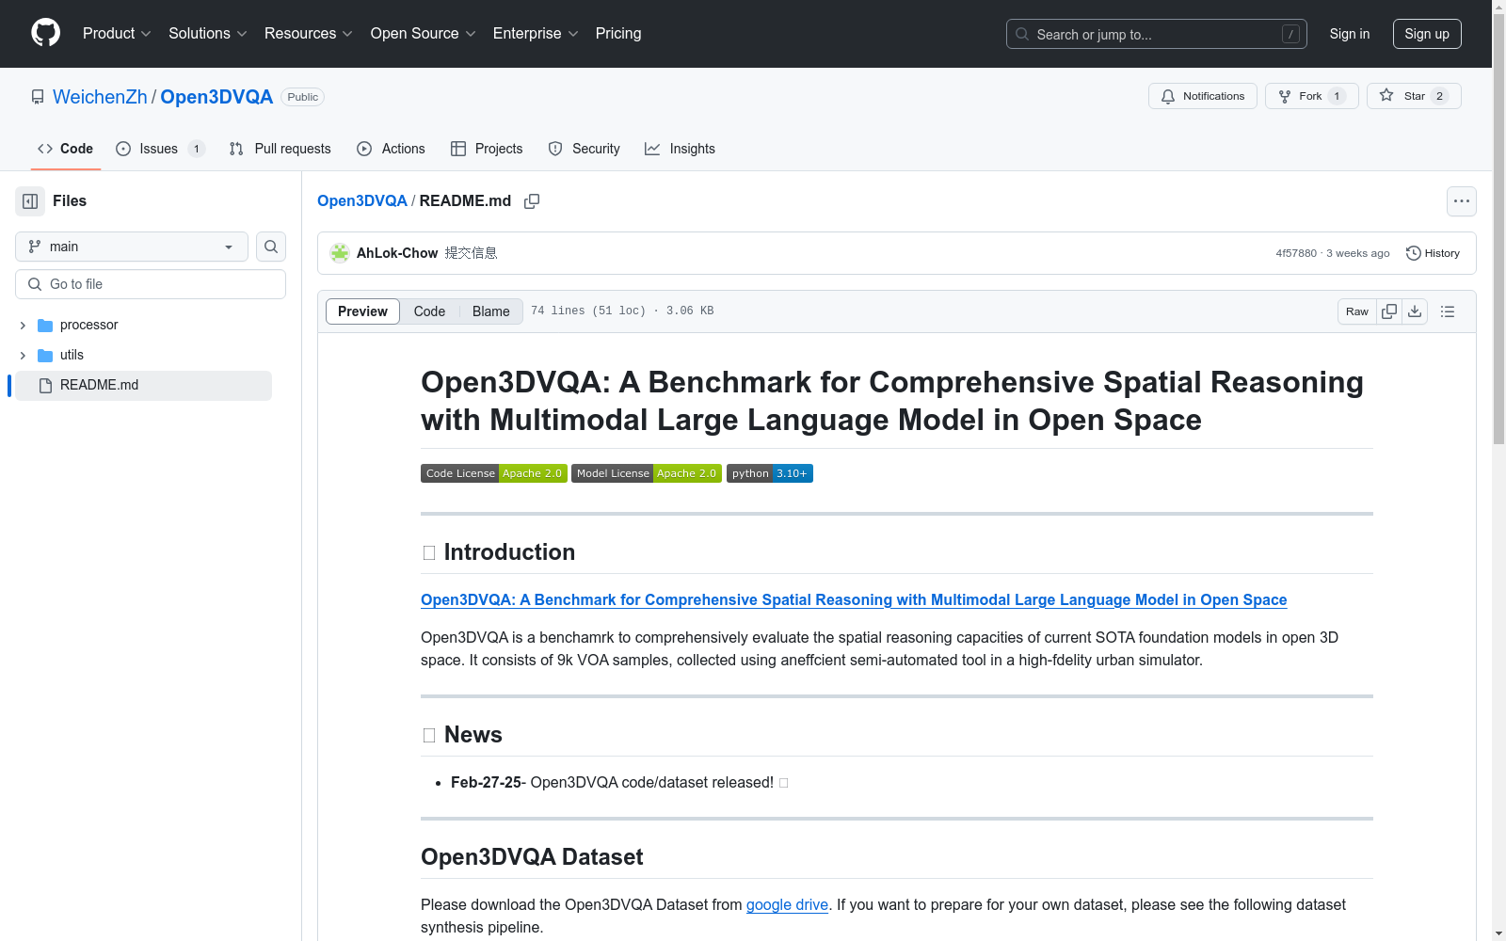1506x941 pixels.
Task: Open the Pull requests tab
Action: (280, 149)
